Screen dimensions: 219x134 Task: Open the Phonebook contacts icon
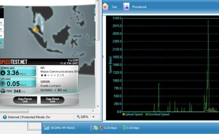pyautogui.click(x=126, y=7)
